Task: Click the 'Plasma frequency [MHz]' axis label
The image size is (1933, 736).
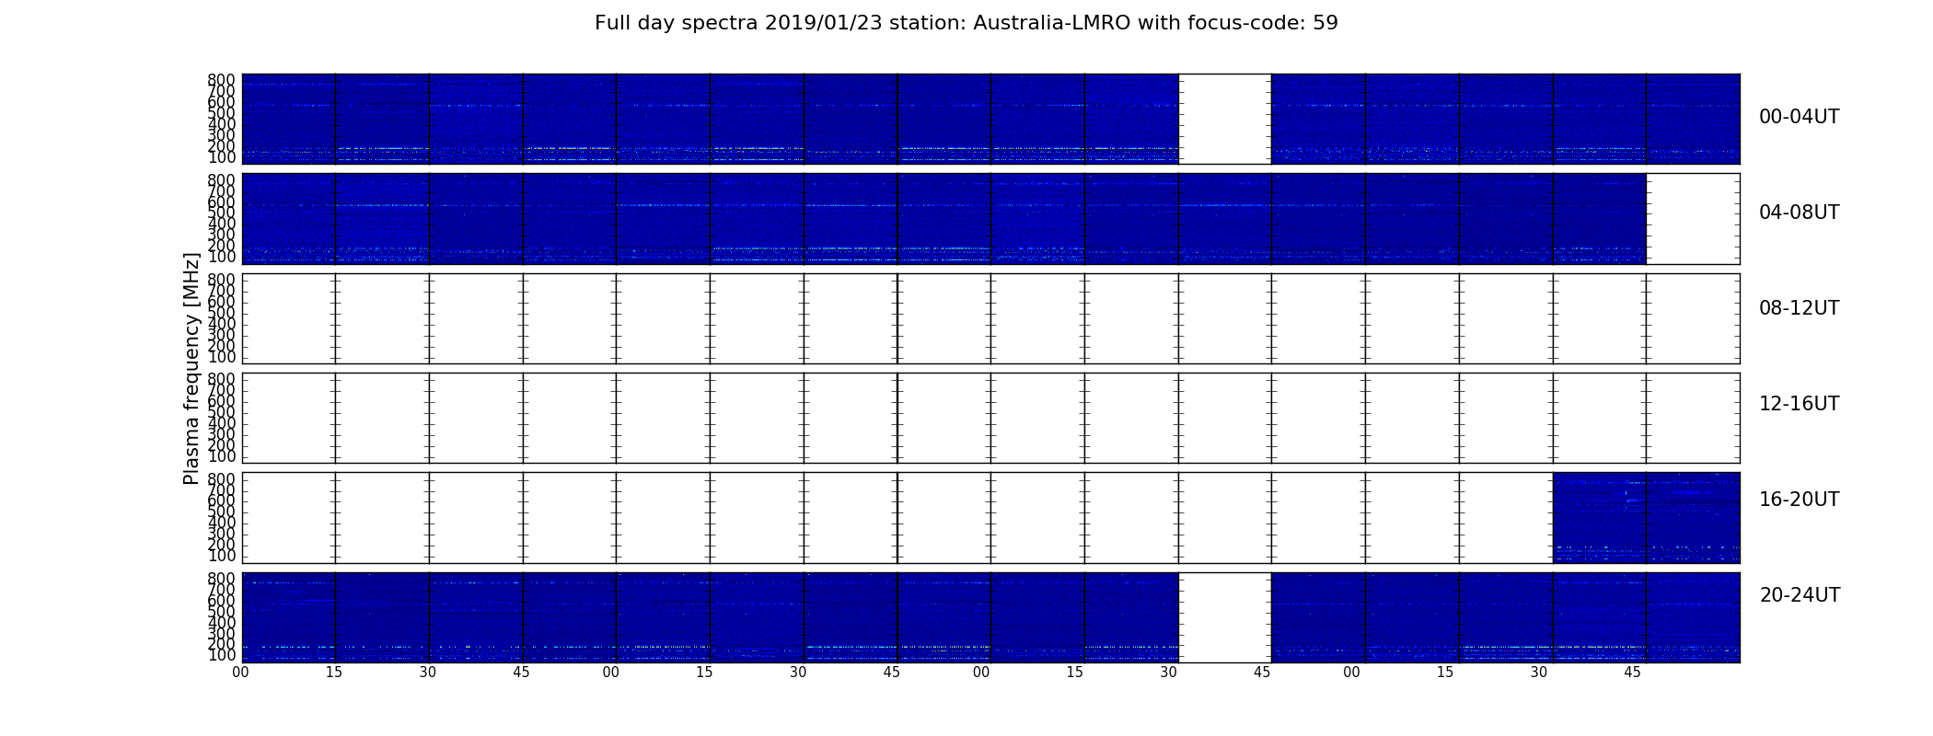Action: coord(191,368)
